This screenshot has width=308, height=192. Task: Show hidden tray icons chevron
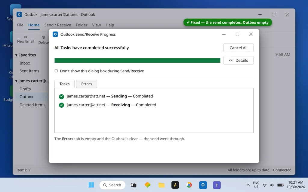point(248,185)
